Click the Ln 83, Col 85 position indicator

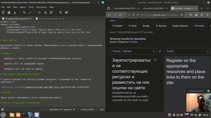click(x=87, y=109)
